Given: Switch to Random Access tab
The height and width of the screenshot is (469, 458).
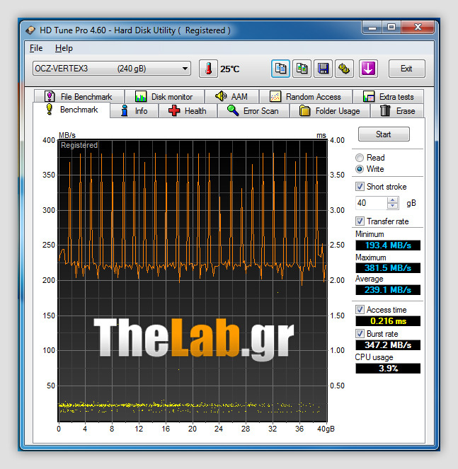Looking at the screenshot, I should click(306, 97).
